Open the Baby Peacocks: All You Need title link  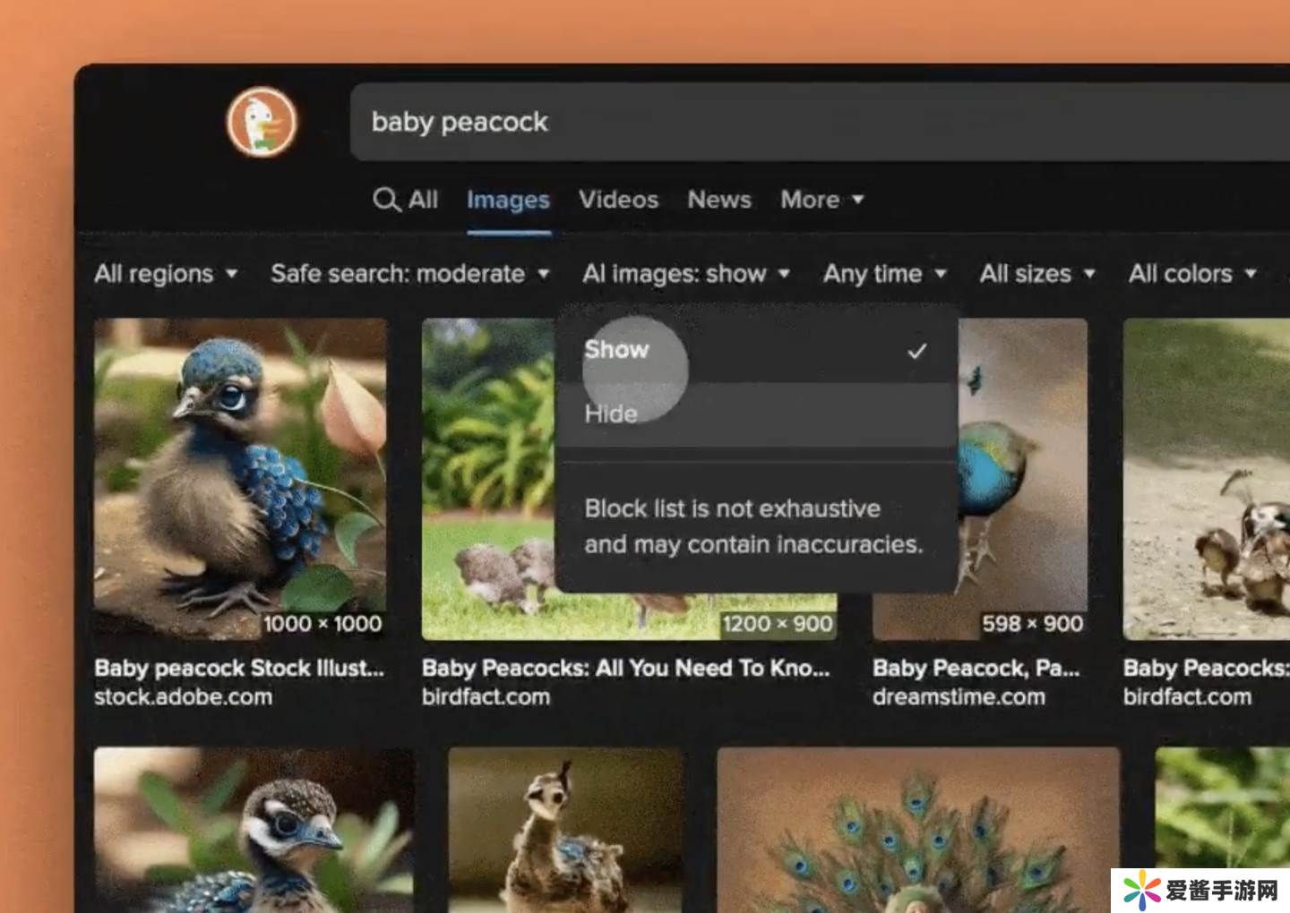coord(625,669)
